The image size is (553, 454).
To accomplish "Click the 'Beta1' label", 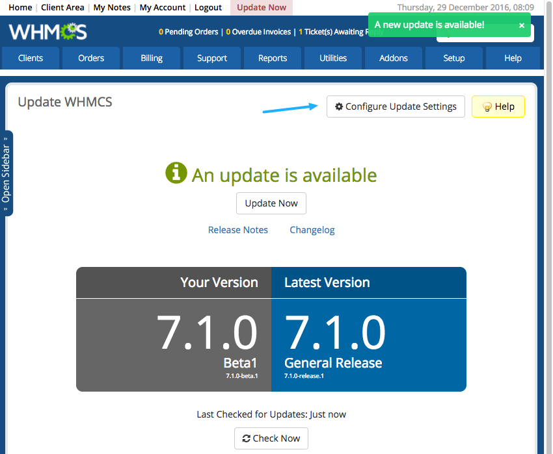I will click(240, 363).
